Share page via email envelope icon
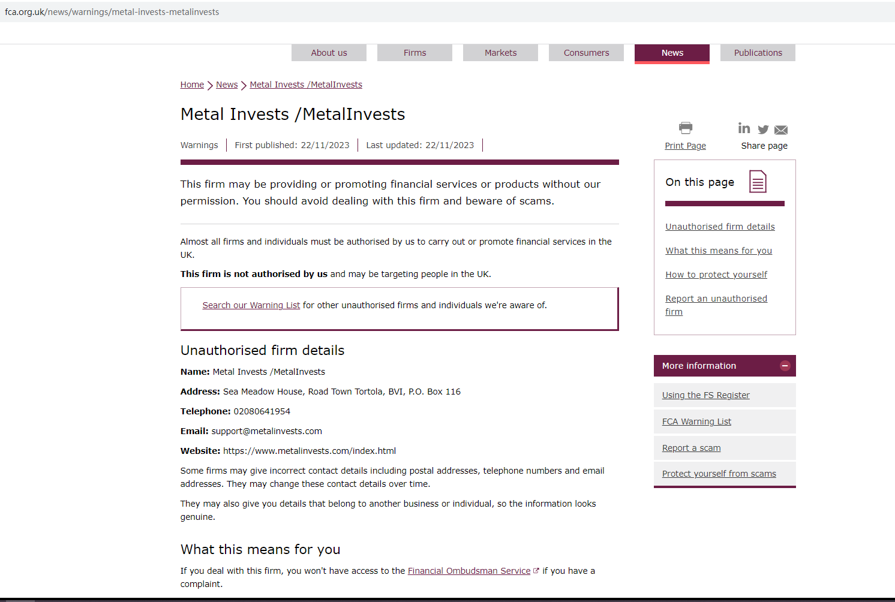 (780, 130)
